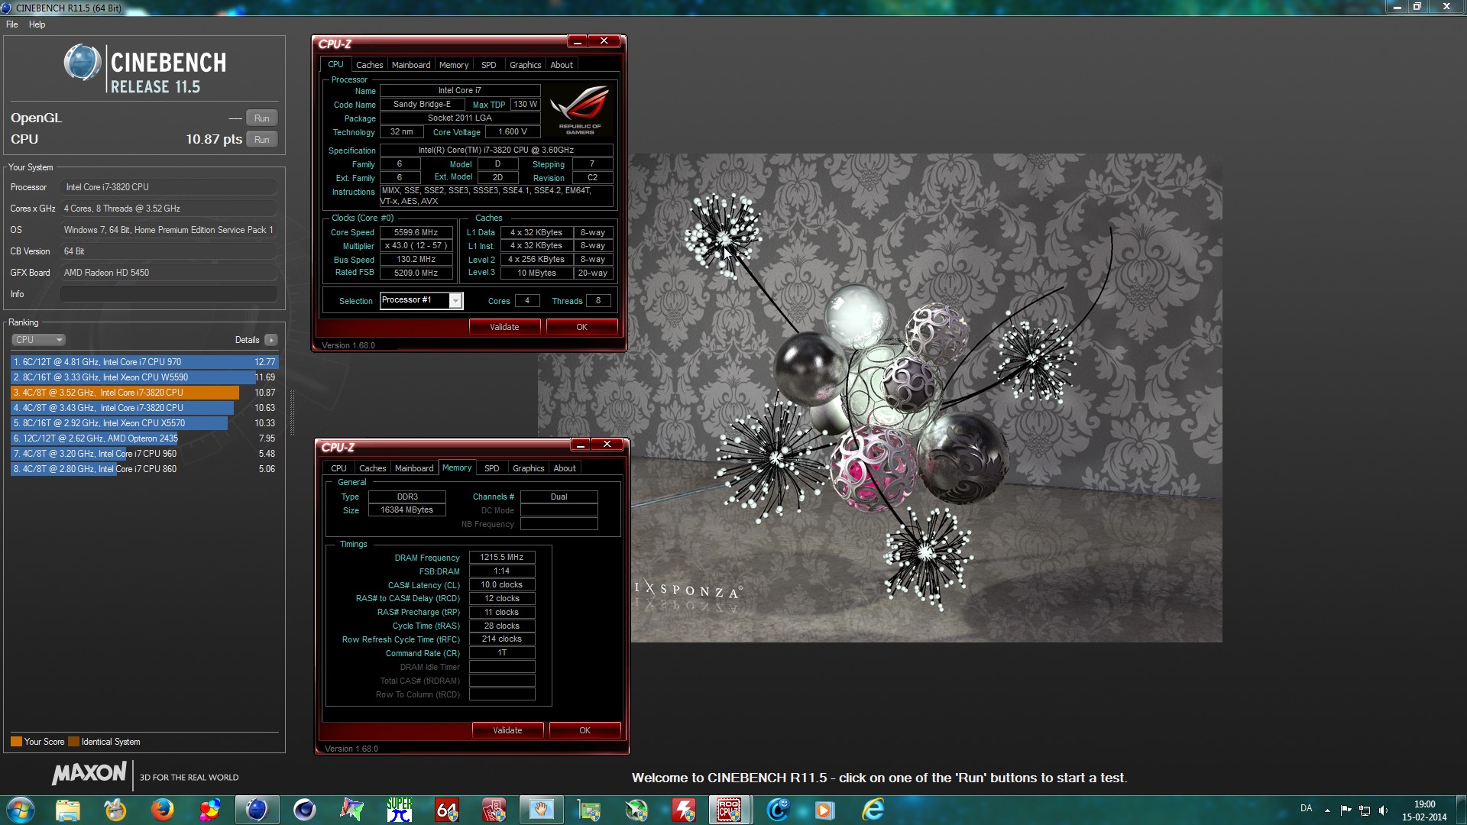
Task: Select highlighted ranking row 4C/8T @ 3.52 GHz
Action: click(144, 393)
